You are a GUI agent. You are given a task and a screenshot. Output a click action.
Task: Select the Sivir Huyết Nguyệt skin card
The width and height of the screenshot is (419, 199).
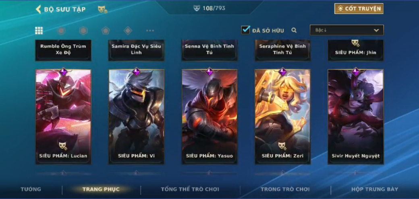tap(356, 117)
